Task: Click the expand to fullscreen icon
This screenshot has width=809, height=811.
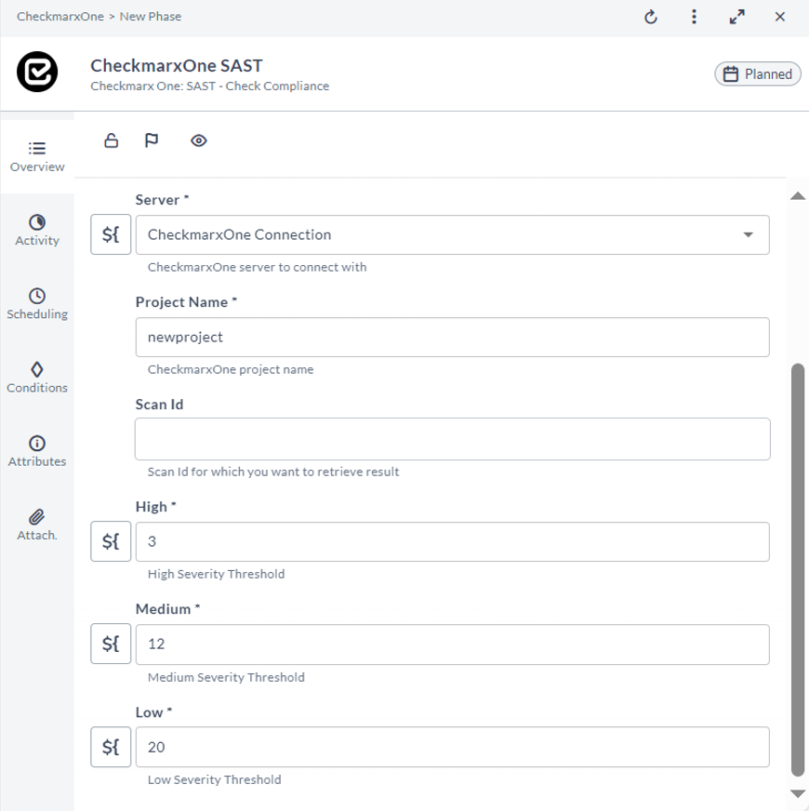Action: pyautogui.click(x=737, y=17)
